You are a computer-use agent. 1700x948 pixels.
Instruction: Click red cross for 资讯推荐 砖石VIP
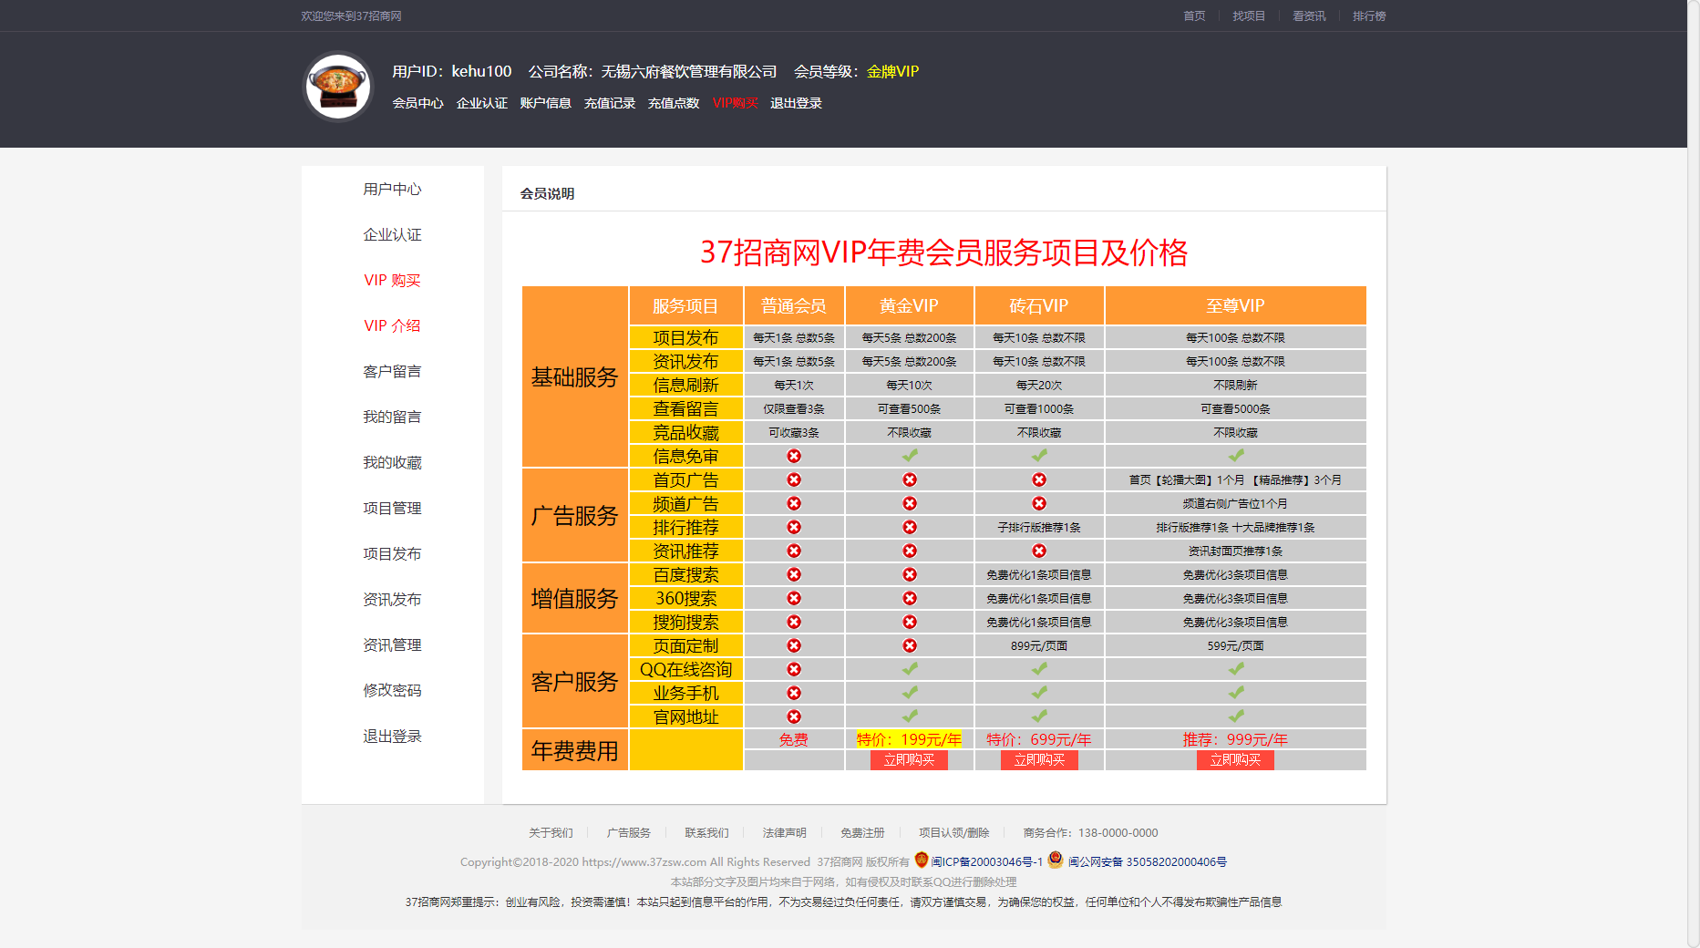(1039, 551)
